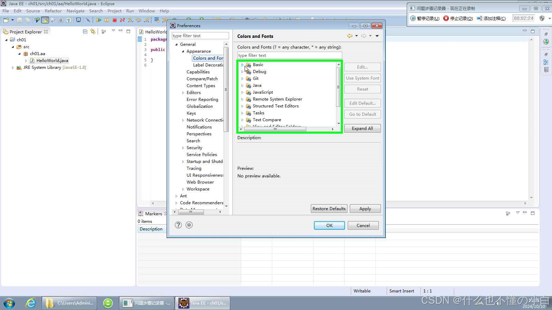Image resolution: width=552 pixels, height=310 pixels.
Task: Expand the Java colors and fonts category
Action: [x=242, y=85]
